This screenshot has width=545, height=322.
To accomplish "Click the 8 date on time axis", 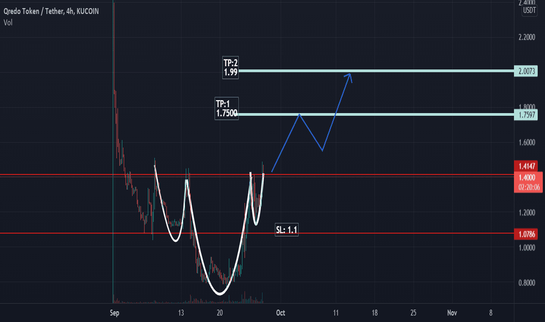I will pos(491,313).
